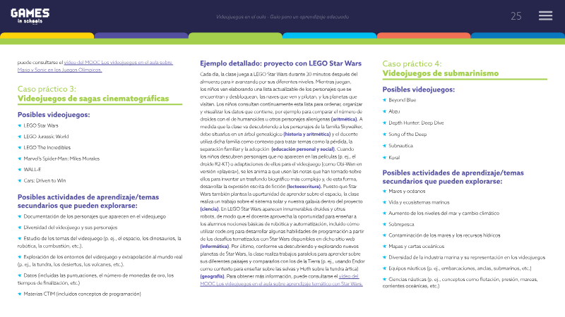565x317 pixels.
Task: Open the MOOC Mario y Sonic video link
Action: [95, 66]
